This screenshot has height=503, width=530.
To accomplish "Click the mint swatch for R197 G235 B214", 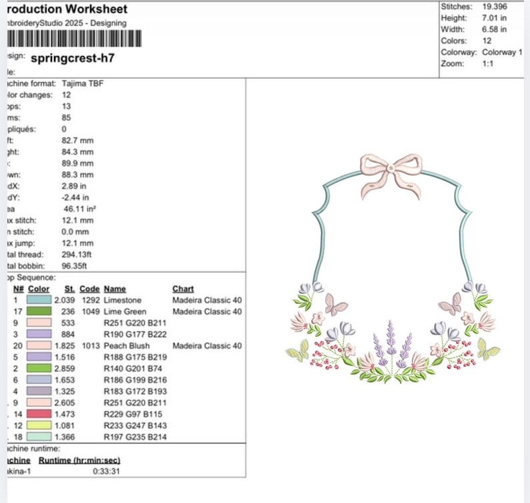I will click(x=39, y=437).
